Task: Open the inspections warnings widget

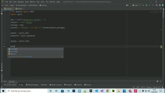Action: point(153,12)
